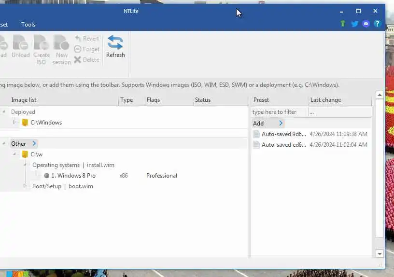Collapse the Operating systems install.wim node
Image resolution: width=394 pixels, height=277 pixels.
click(25, 165)
